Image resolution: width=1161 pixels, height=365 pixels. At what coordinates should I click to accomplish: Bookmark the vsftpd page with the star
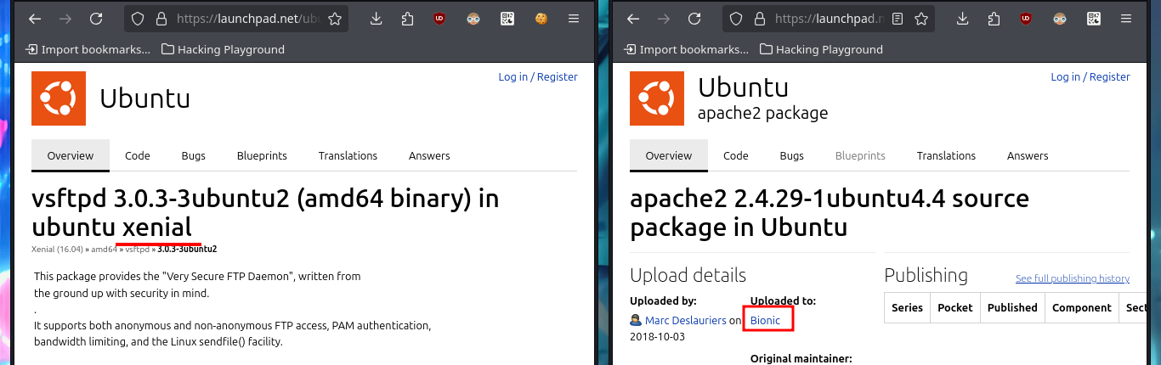pos(335,19)
